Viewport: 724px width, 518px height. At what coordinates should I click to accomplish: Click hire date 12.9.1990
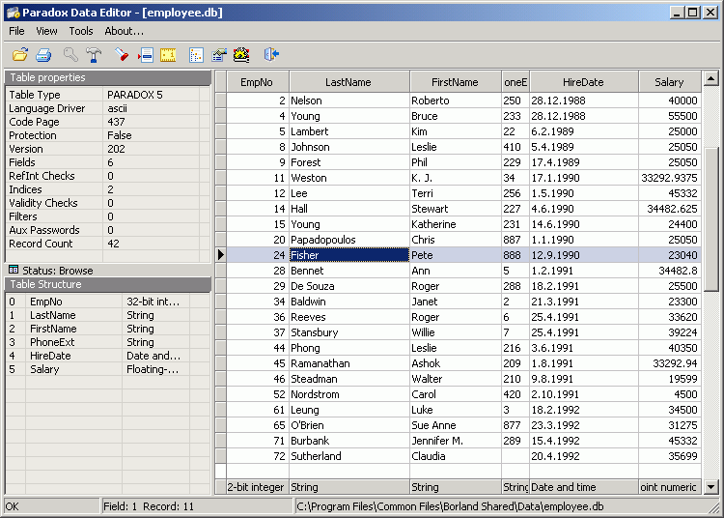(x=584, y=254)
